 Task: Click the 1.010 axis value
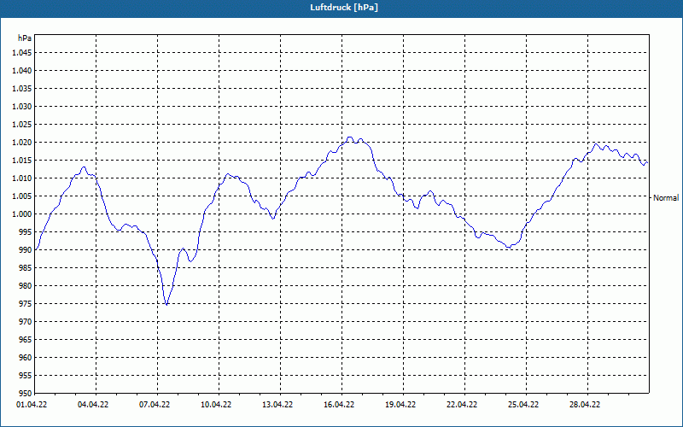point(22,178)
